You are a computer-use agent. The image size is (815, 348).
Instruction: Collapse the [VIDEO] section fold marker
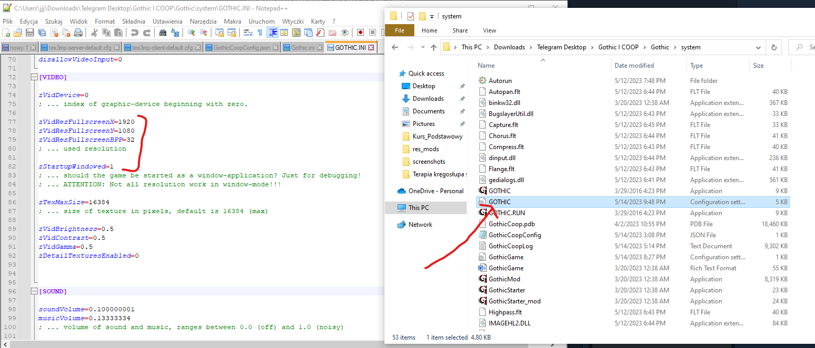tap(35, 77)
